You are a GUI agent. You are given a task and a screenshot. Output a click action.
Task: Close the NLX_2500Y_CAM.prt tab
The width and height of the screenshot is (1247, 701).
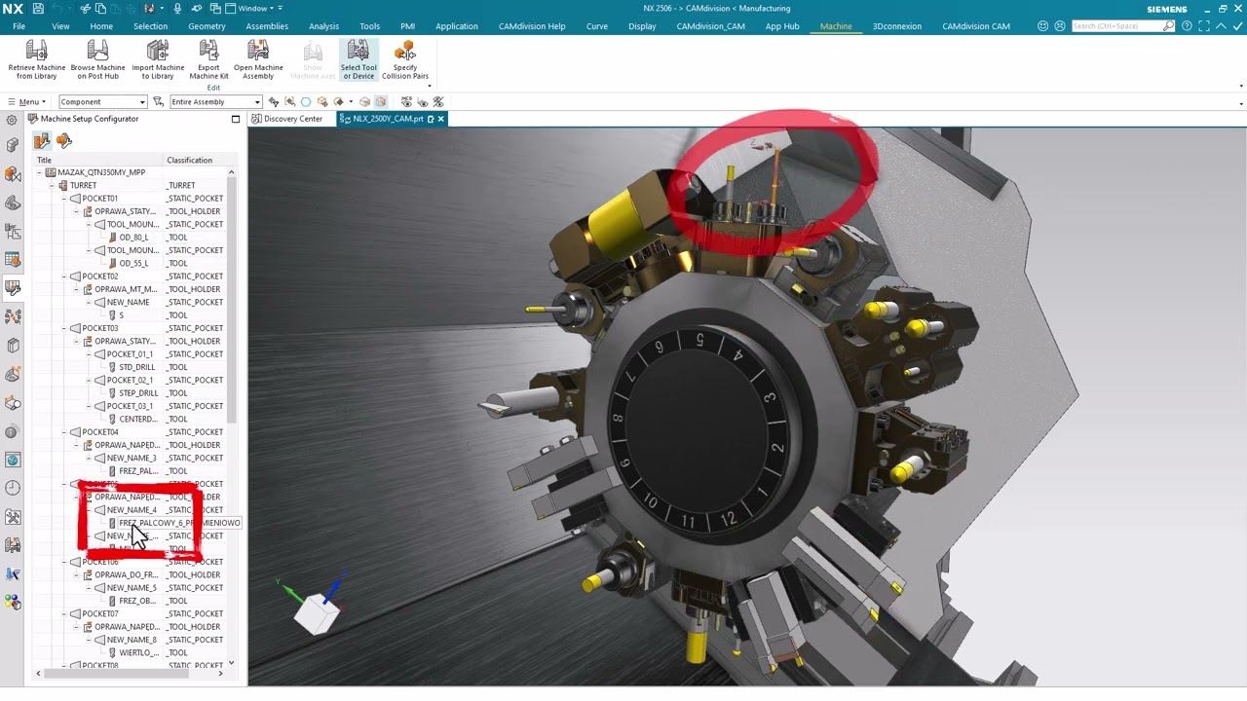(x=440, y=119)
